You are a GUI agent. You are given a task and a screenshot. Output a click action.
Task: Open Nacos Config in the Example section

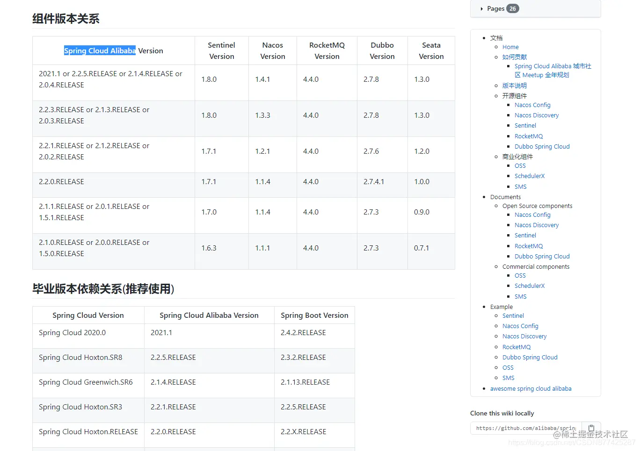[x=520, y=326]
